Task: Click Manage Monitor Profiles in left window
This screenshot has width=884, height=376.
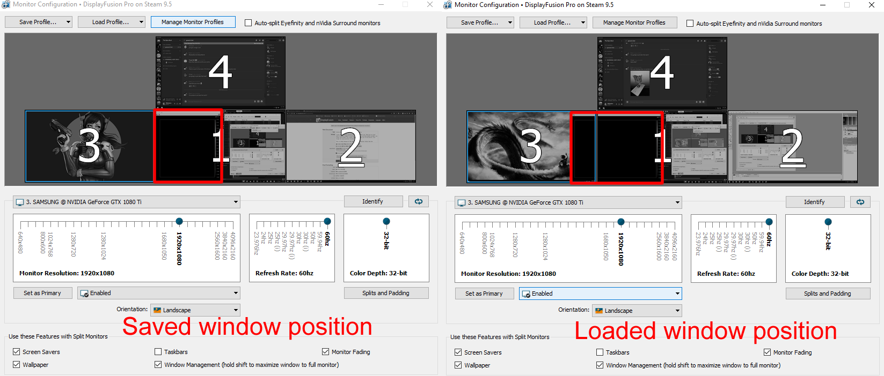Action: [193, 22]
